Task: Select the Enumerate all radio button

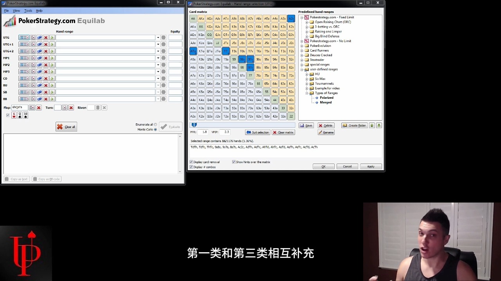Action: 155,124
